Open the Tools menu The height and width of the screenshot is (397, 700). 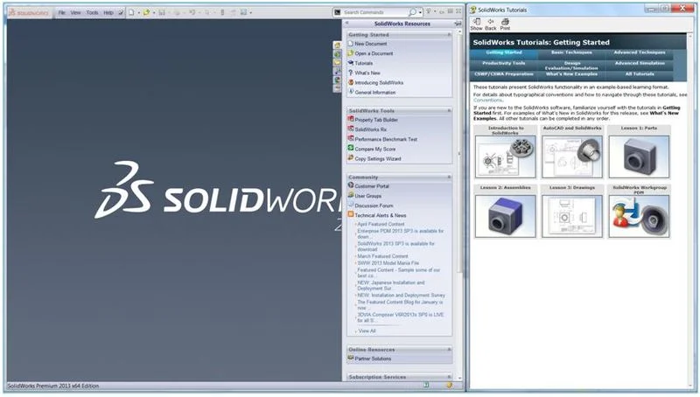point(92,13)
